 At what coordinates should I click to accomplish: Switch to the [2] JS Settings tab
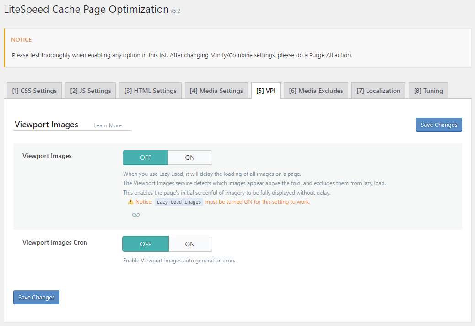90,91
